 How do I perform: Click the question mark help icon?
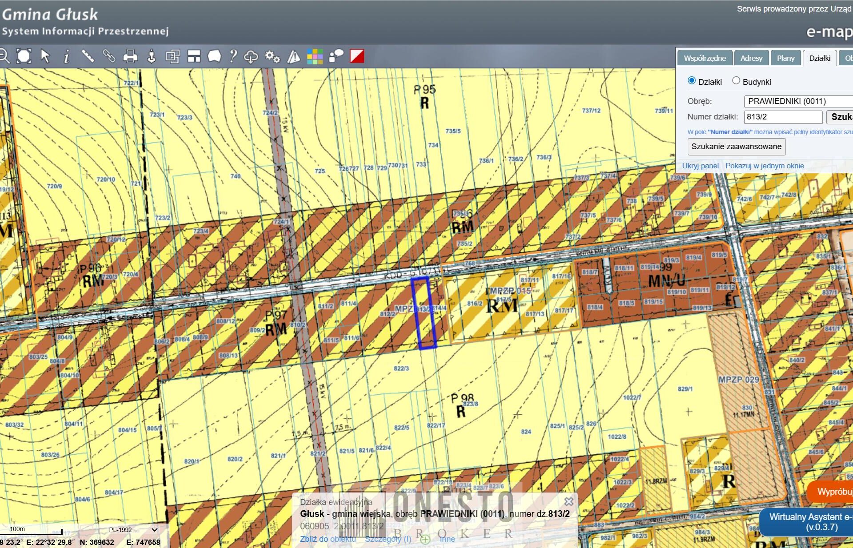click(x=233, y=56)
